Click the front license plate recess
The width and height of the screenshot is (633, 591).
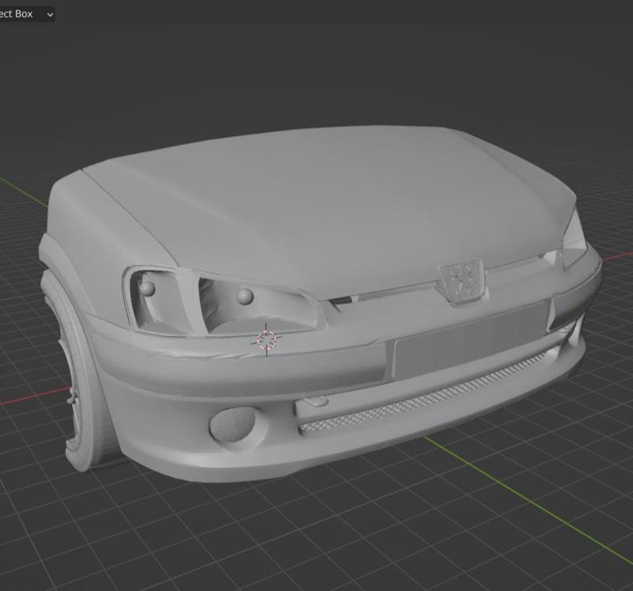[x=443, y=348]
